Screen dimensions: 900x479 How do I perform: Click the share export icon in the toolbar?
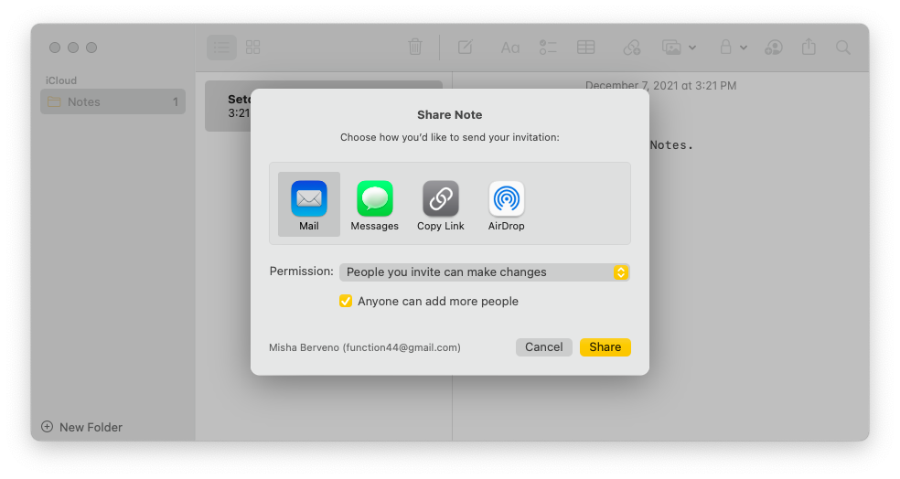tap(809, 47)
